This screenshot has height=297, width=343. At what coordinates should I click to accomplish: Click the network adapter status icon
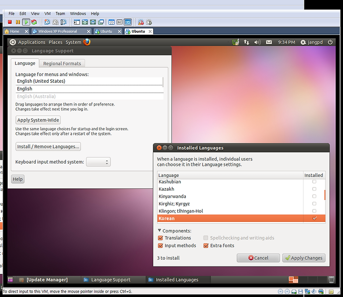307,291
